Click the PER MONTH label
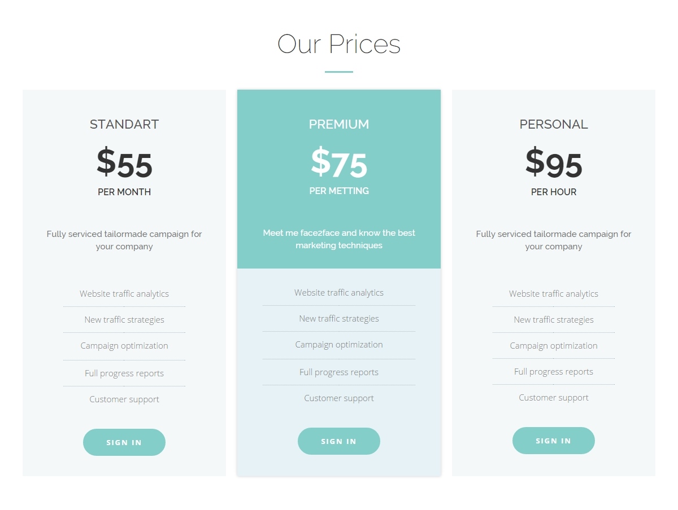678x510 pixels. (x=124, y=192)
